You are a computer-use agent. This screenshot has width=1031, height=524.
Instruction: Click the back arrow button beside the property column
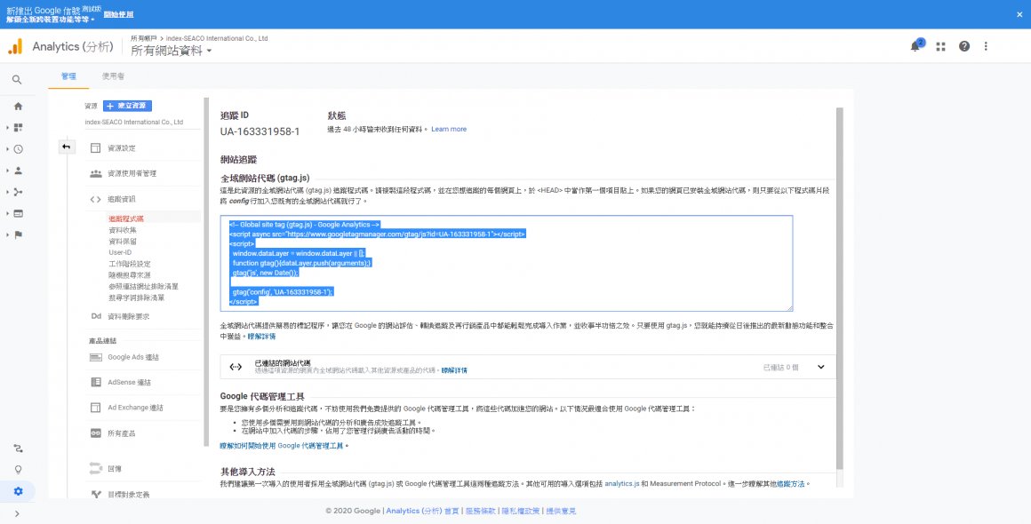[x=66, y=147]
